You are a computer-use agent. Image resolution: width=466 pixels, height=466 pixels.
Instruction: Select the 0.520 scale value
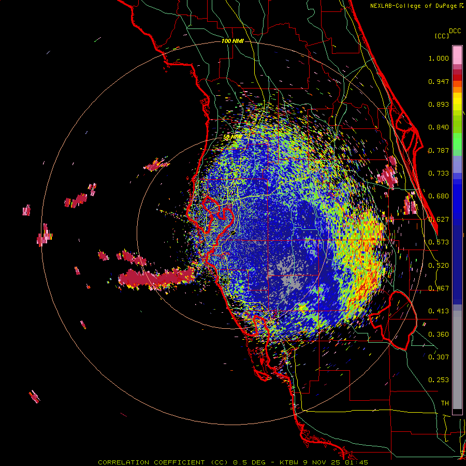439,266
